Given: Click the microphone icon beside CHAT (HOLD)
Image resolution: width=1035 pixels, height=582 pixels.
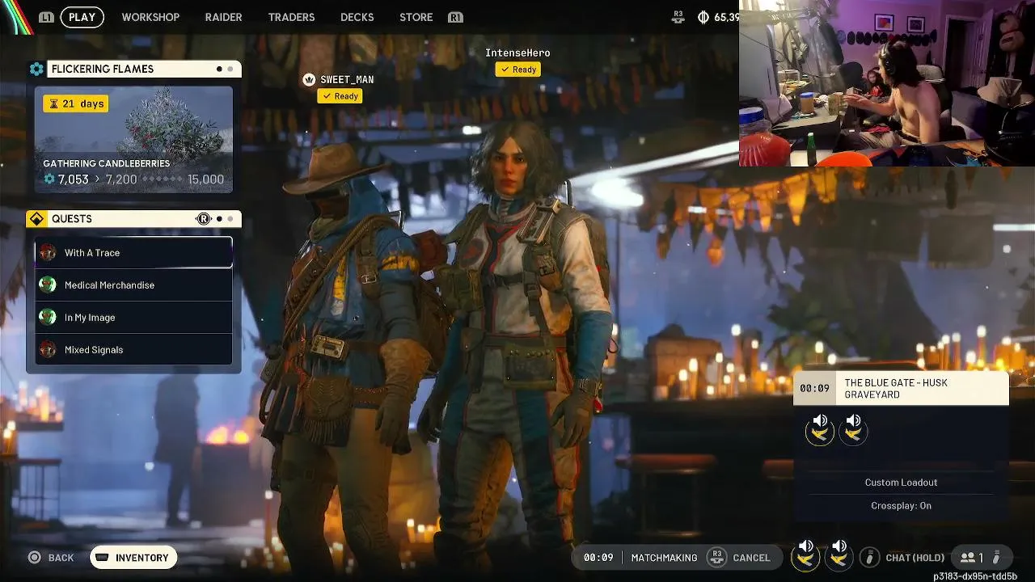Looking at the screenshot, I should 869,557.
